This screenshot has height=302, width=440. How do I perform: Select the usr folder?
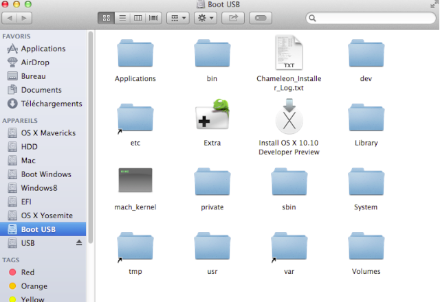click(x=212, y=246)
